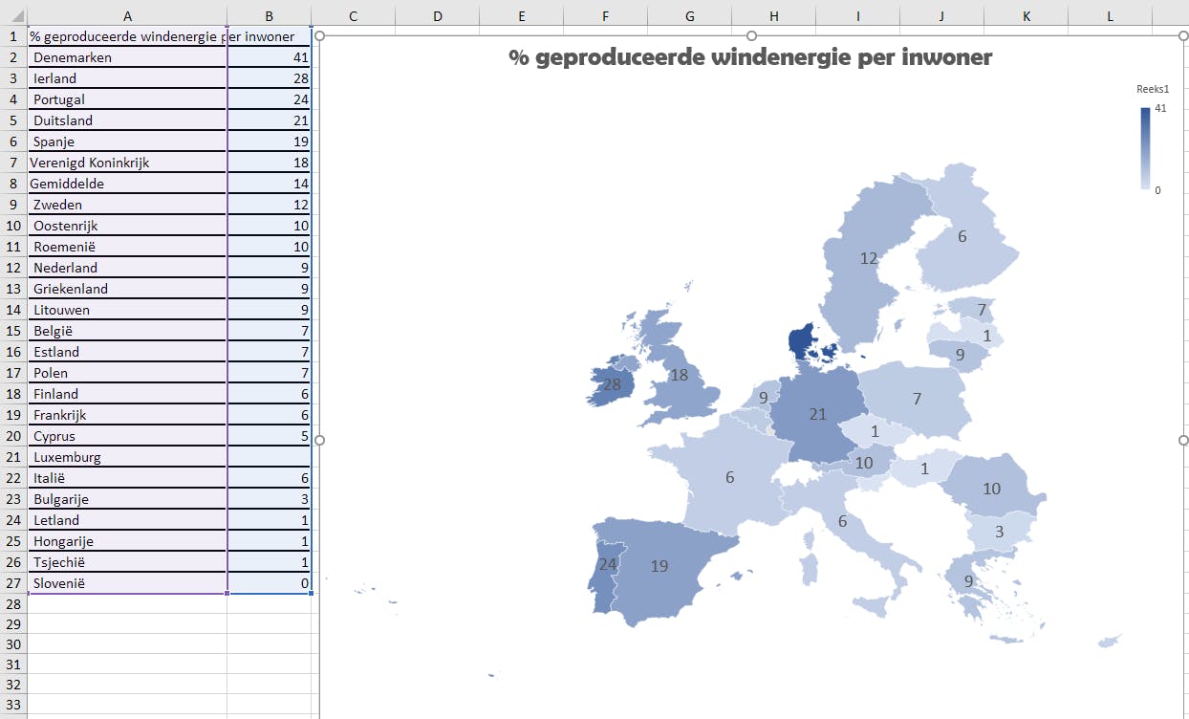Select row 1 header

[x=13, y=36]
